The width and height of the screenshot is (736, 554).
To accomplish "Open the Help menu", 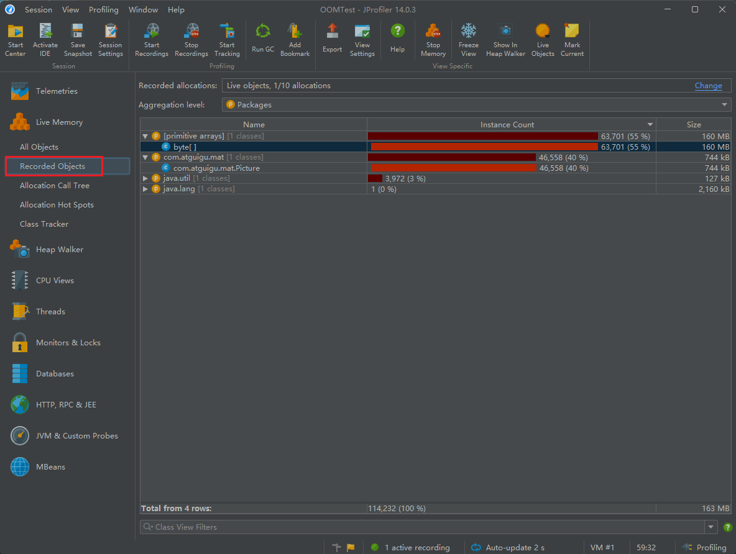I will (x=176, y=9).
